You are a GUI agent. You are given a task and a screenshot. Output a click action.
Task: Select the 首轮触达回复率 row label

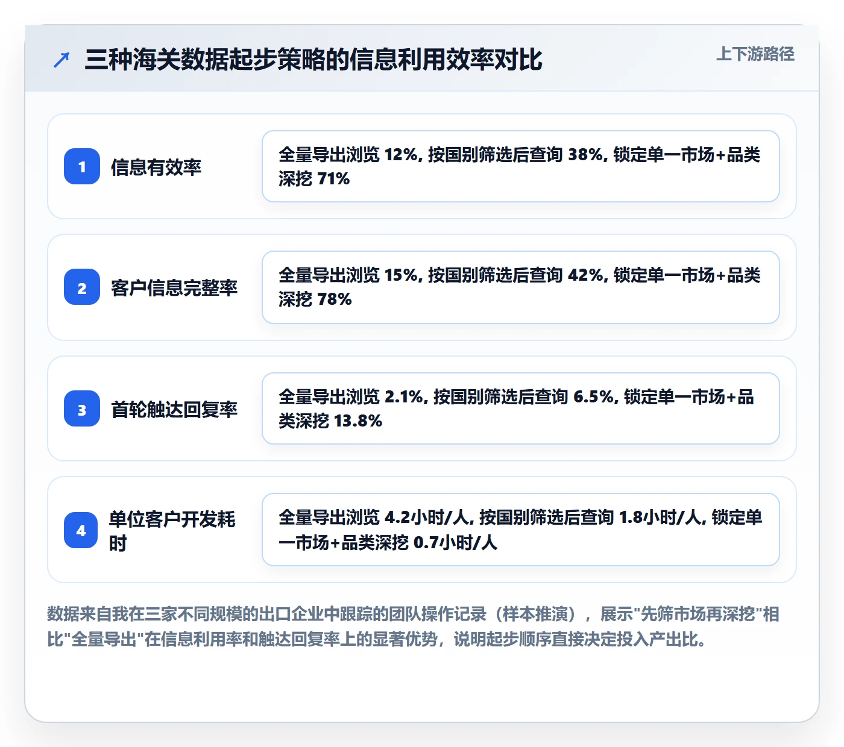[174, 409]
